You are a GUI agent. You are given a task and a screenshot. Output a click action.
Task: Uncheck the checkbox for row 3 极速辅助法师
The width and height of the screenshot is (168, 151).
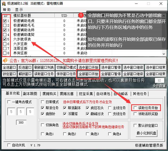[5, 30]
